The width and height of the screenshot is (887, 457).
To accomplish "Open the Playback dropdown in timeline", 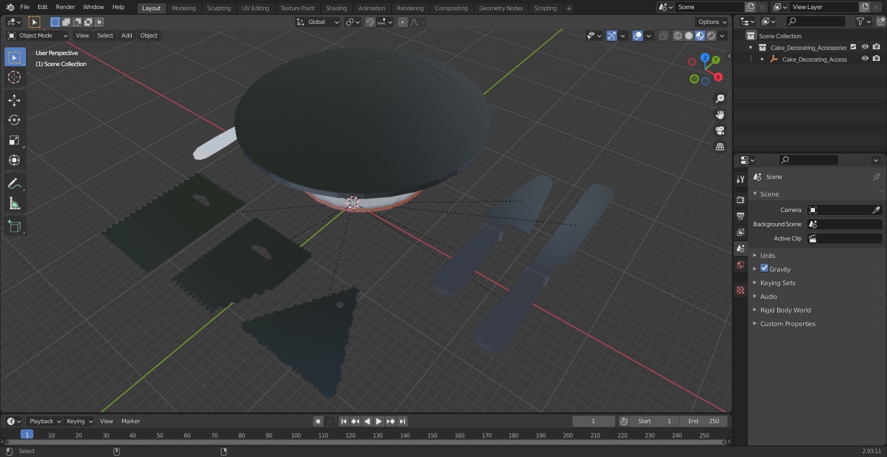I will (x=44, y=421).
